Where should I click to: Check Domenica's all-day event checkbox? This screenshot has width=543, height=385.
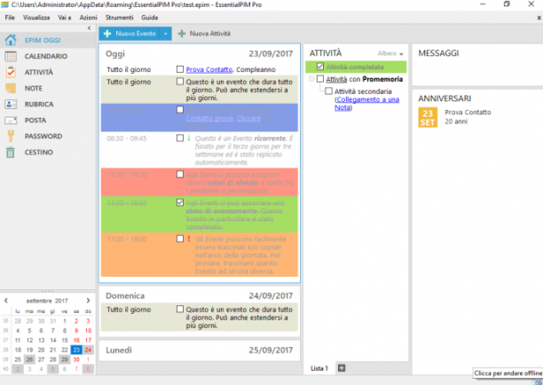pyautogui.click(x=180, y=309)
